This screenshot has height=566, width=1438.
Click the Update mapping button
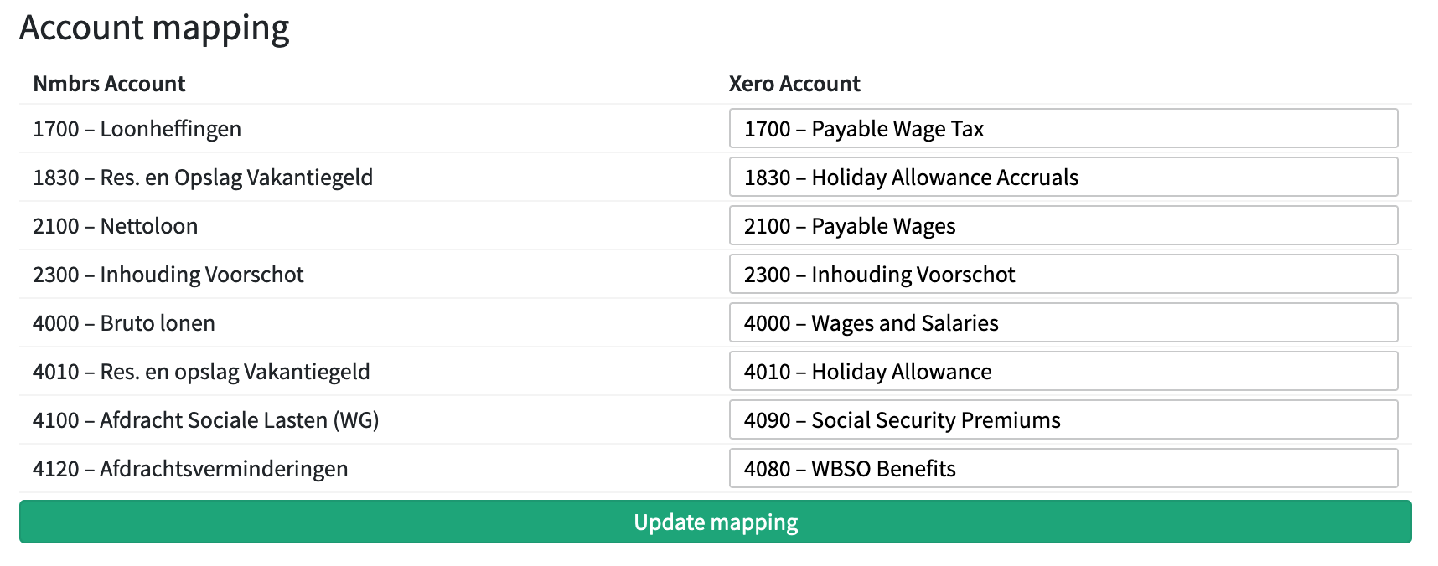tap(715, 522)
